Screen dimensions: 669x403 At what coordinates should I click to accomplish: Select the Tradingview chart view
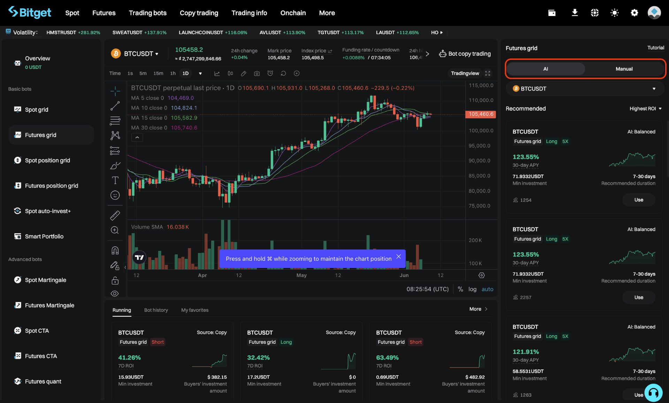pyautogui.click(x=465, y=73)
